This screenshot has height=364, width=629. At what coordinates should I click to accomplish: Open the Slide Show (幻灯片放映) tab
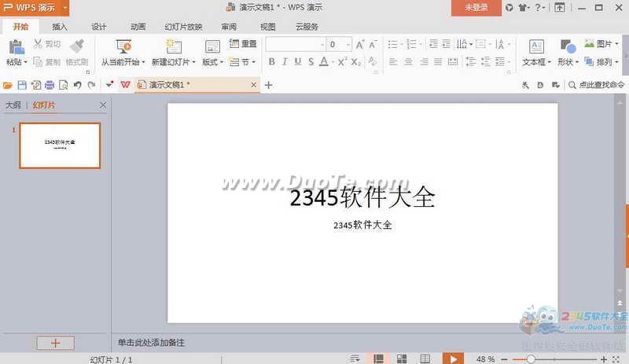(183, 27)
